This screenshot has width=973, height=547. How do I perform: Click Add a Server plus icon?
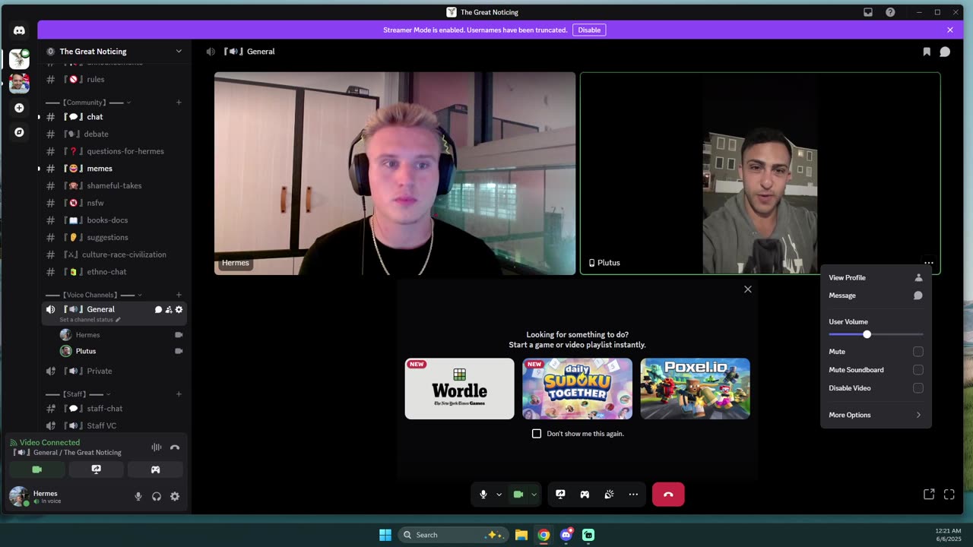19,108
